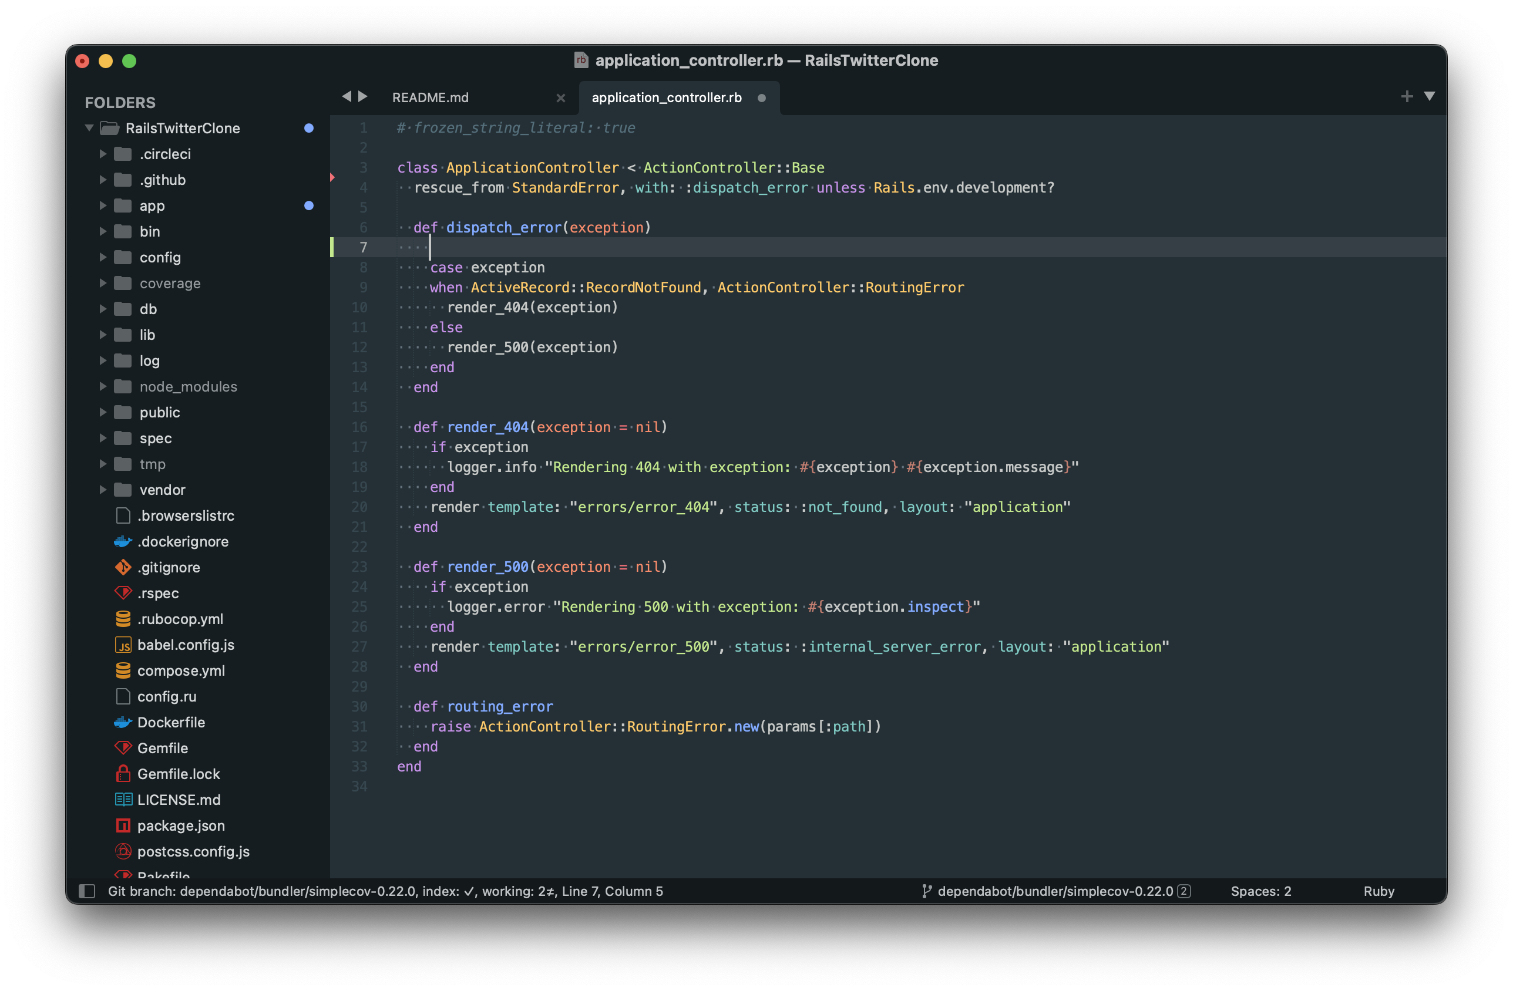
Task: Click the RSpec icon next to .rspec
Action: pos(123,593)
